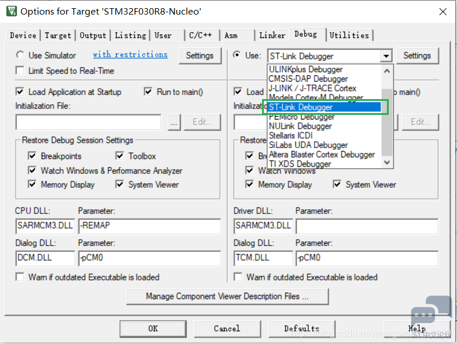The image size is (457, 344).
Task: Click the DCM.DLL Dialog DLL field
Action: click(45, 258)
